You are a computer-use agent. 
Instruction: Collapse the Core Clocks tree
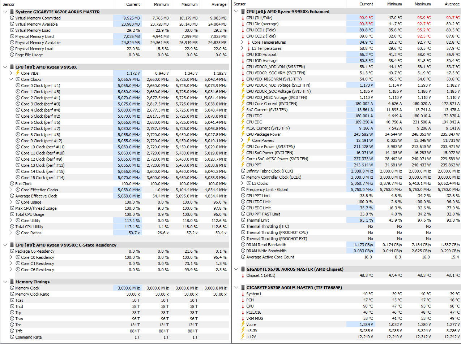11,79
